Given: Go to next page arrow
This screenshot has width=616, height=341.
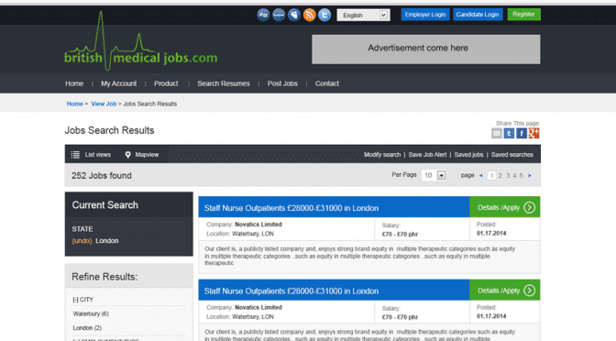Looking at the screenshot, I should pyautogui.click(x=530, y=176).
